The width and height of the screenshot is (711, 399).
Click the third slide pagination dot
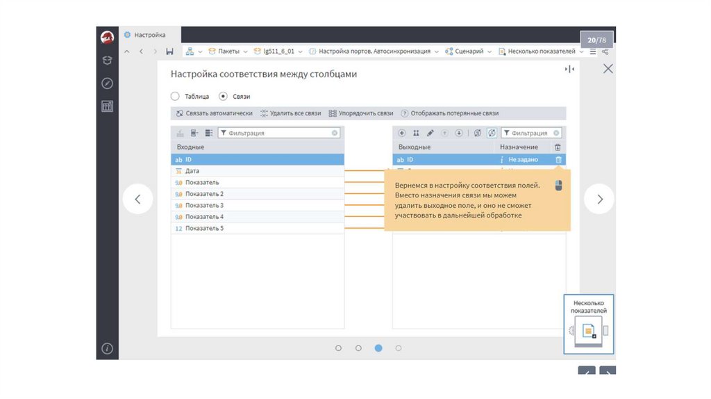378,348
